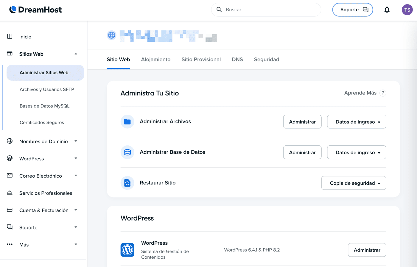Go to Inicio in sidebar
The height and width of the screenshot is (267, 417).
[25, 37]
